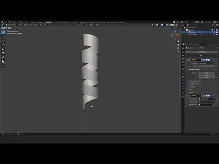
Task: Select the Annotate tool
Action: point(3,57)
